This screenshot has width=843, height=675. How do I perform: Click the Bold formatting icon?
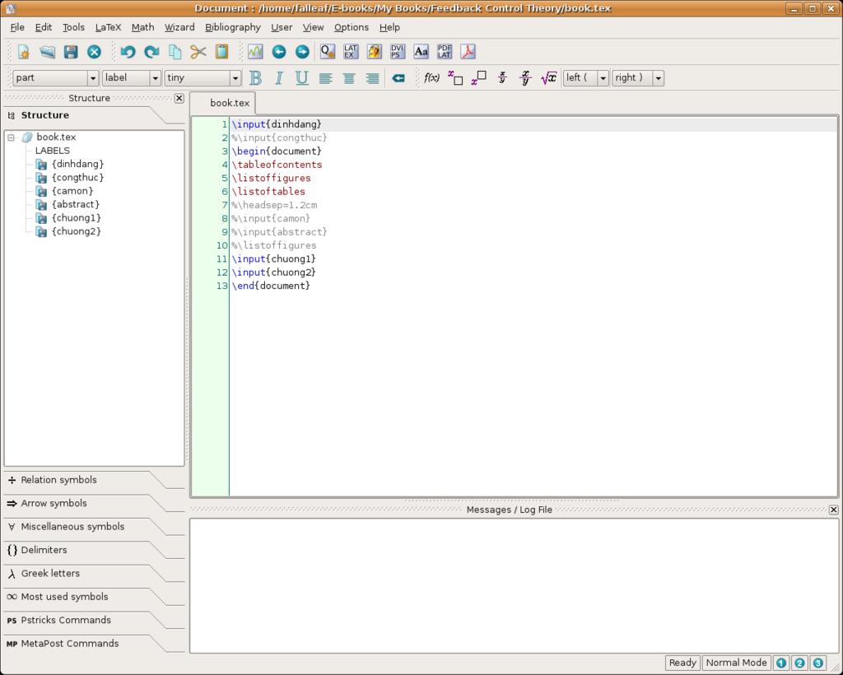tap(255, 78)
